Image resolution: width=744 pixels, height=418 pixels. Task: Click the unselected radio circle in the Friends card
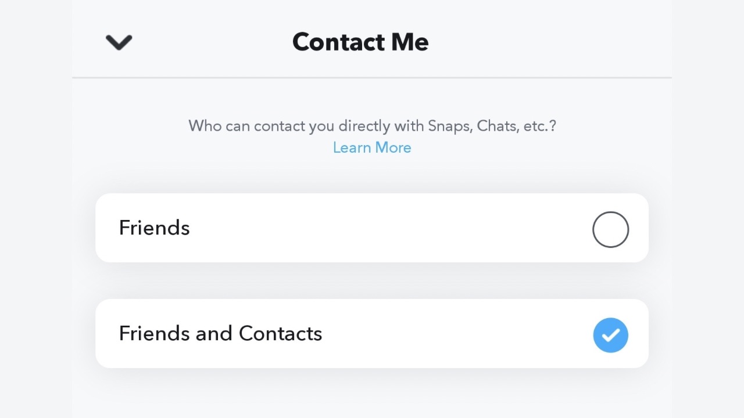(610, 229)
